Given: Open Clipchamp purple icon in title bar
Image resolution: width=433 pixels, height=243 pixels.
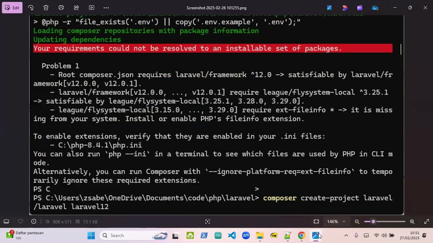Looking at the screenshot, I should pos(360,8).
